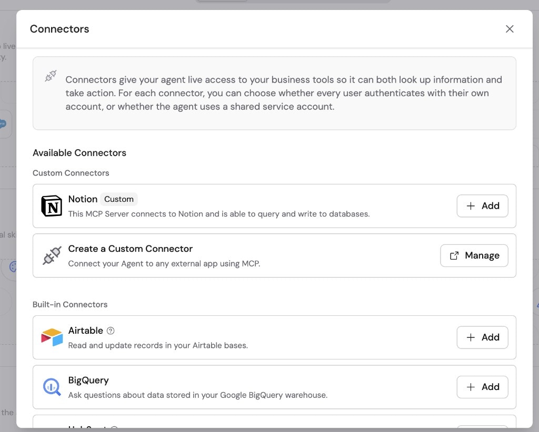This screenshot has width=539, height=432.
Task: Click the BigQuery magnifier icon
Action: click(x=52, y=387)
